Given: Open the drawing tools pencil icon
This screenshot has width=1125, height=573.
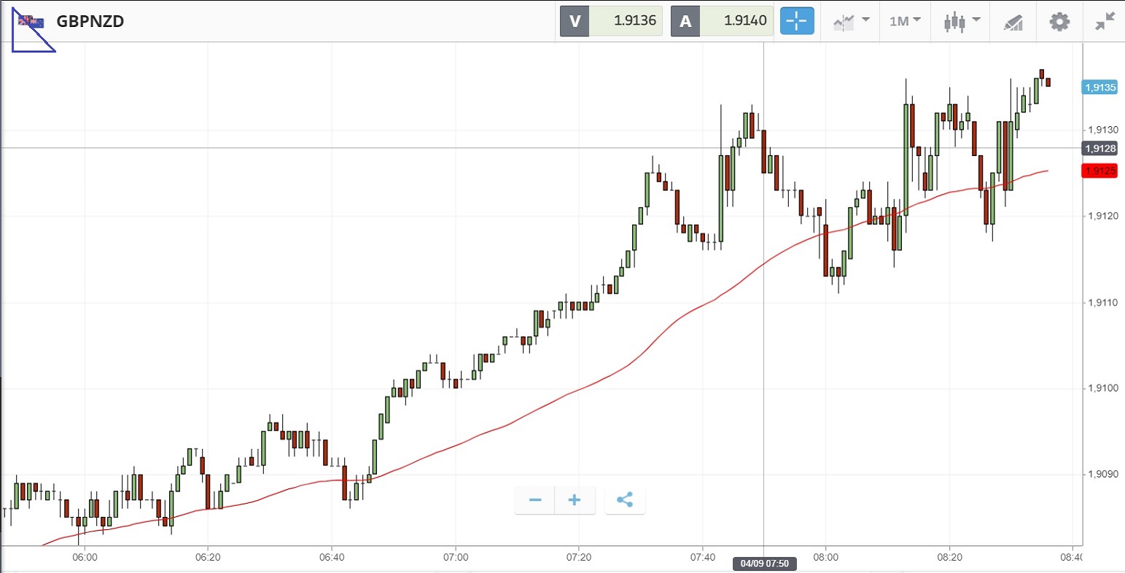Looking at the screenshot, I should (1013, 22).
